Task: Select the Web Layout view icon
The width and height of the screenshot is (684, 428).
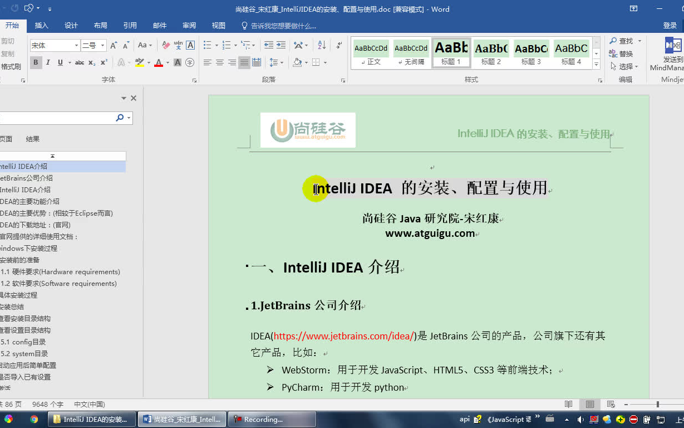Action: pyautogui.click(x=611, y=405)
